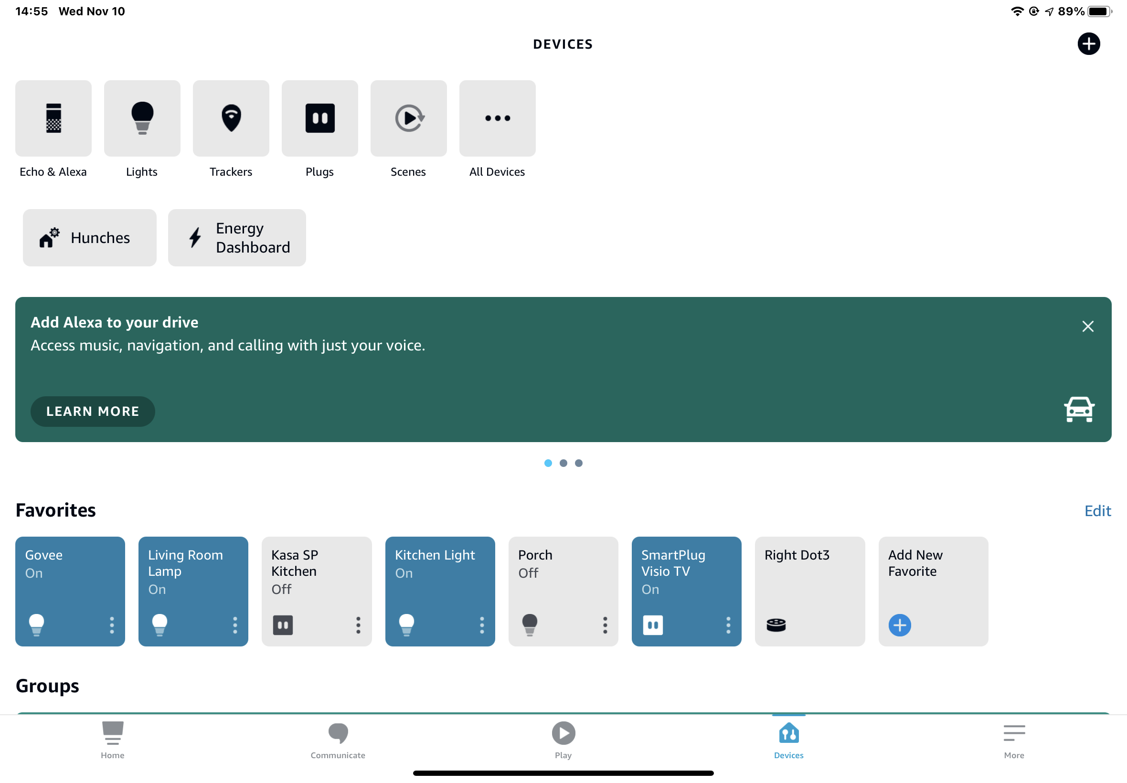Toggle the Govee light bulb

point(37,625)
